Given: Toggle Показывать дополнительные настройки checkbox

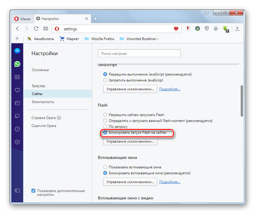Looking at the screenshot, I should pyautogui.click(x=33, y=190).
